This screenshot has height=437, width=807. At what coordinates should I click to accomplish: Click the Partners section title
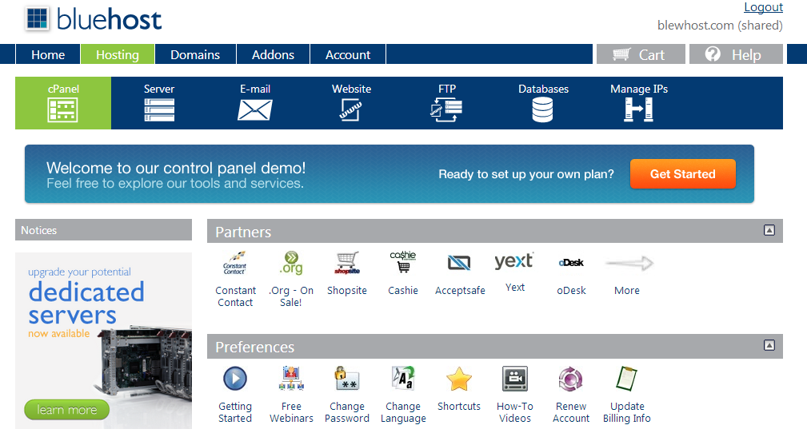(x=243, y=232)
